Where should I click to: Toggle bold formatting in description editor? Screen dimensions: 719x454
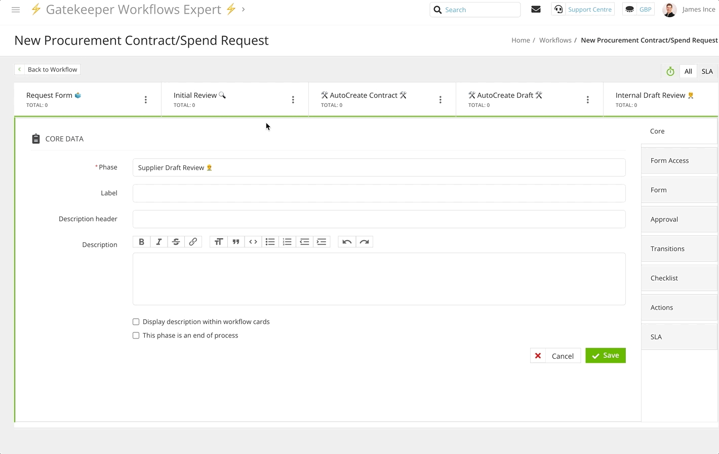(141, 242)
